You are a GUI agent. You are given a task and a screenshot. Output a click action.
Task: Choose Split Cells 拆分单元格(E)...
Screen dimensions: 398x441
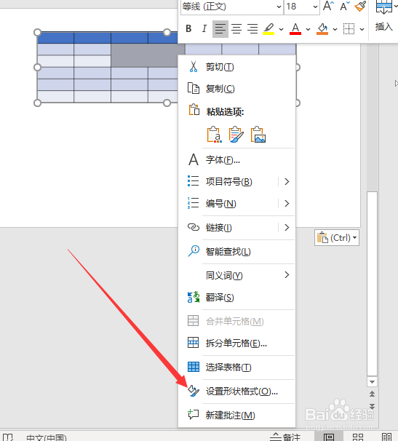click(x=236, y=343)
